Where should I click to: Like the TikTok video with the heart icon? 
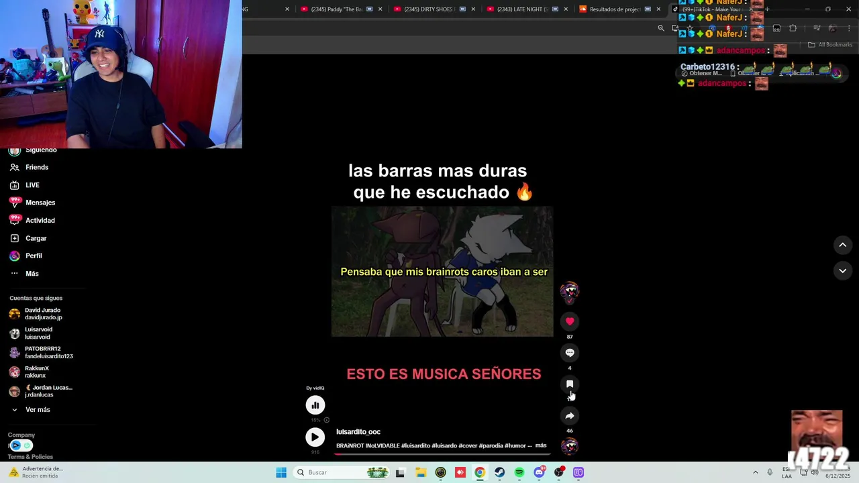[570, 321]
